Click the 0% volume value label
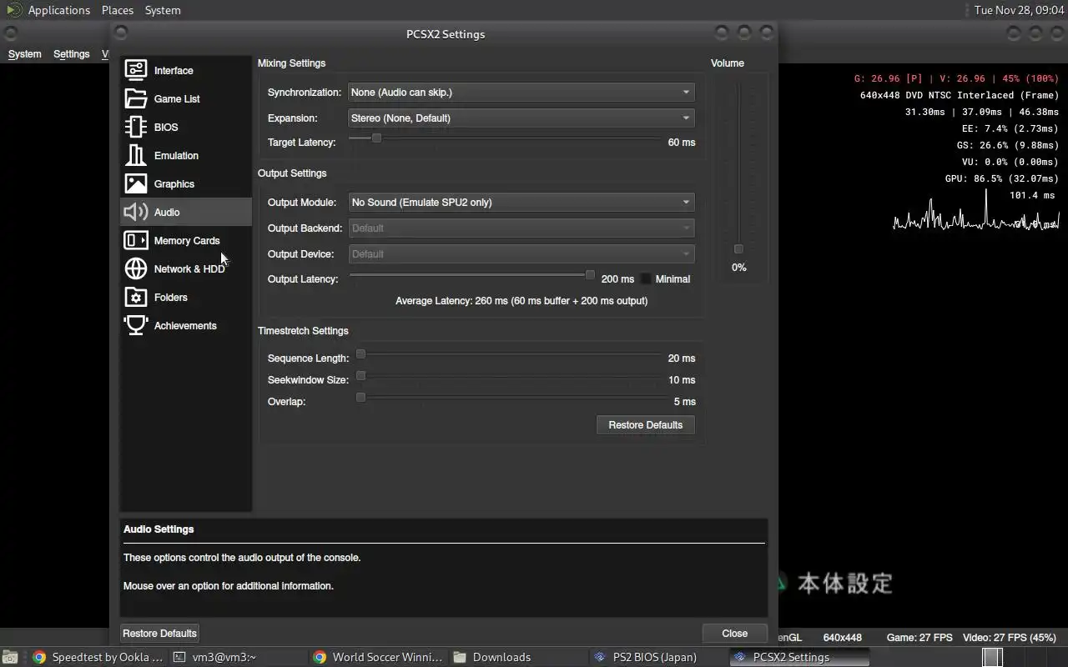 pyautogui.click(x=738, y=268)
